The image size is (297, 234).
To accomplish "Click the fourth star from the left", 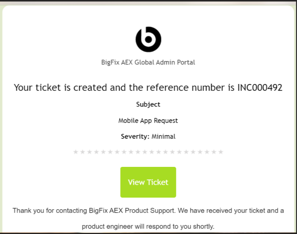I will [96, 152].
